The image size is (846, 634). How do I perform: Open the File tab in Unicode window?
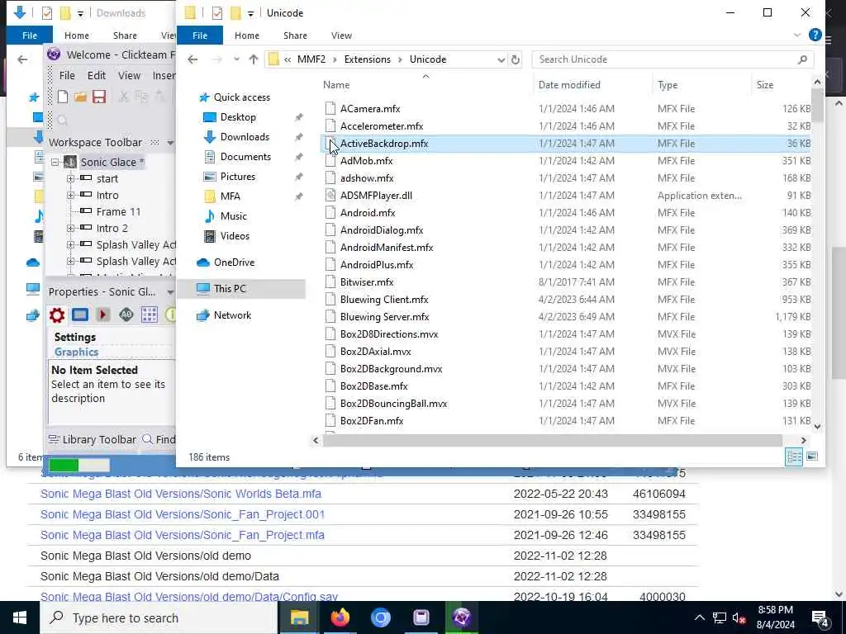tap(200, 35)
